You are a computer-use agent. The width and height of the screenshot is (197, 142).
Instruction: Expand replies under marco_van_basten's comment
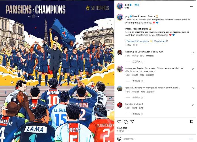coord(138,81)
